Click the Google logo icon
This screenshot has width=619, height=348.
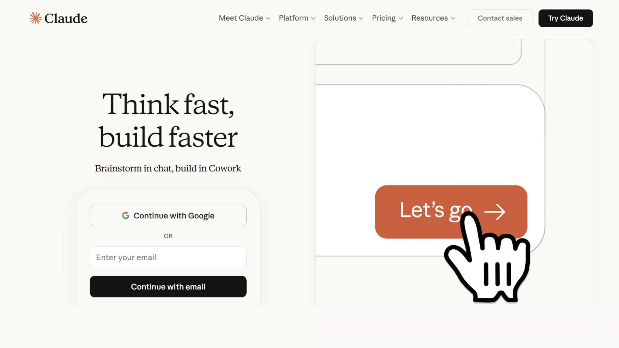point(126,216)
